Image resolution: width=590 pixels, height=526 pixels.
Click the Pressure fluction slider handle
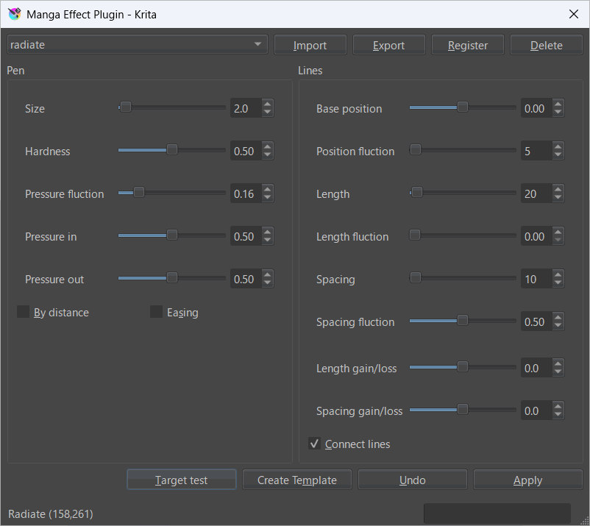point(139,193)
